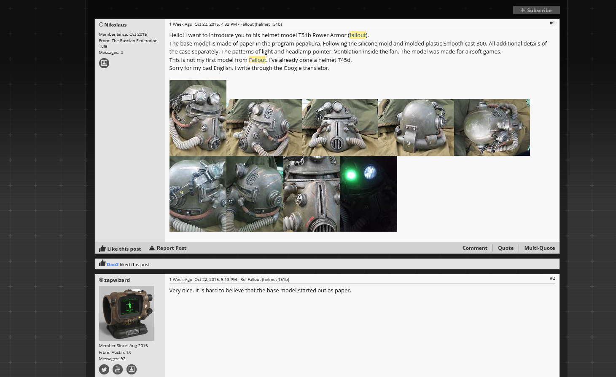Screen dimensions: 616x377
Task: Open helmet vent close-up thumbnail
Action: tap(312, 194)
